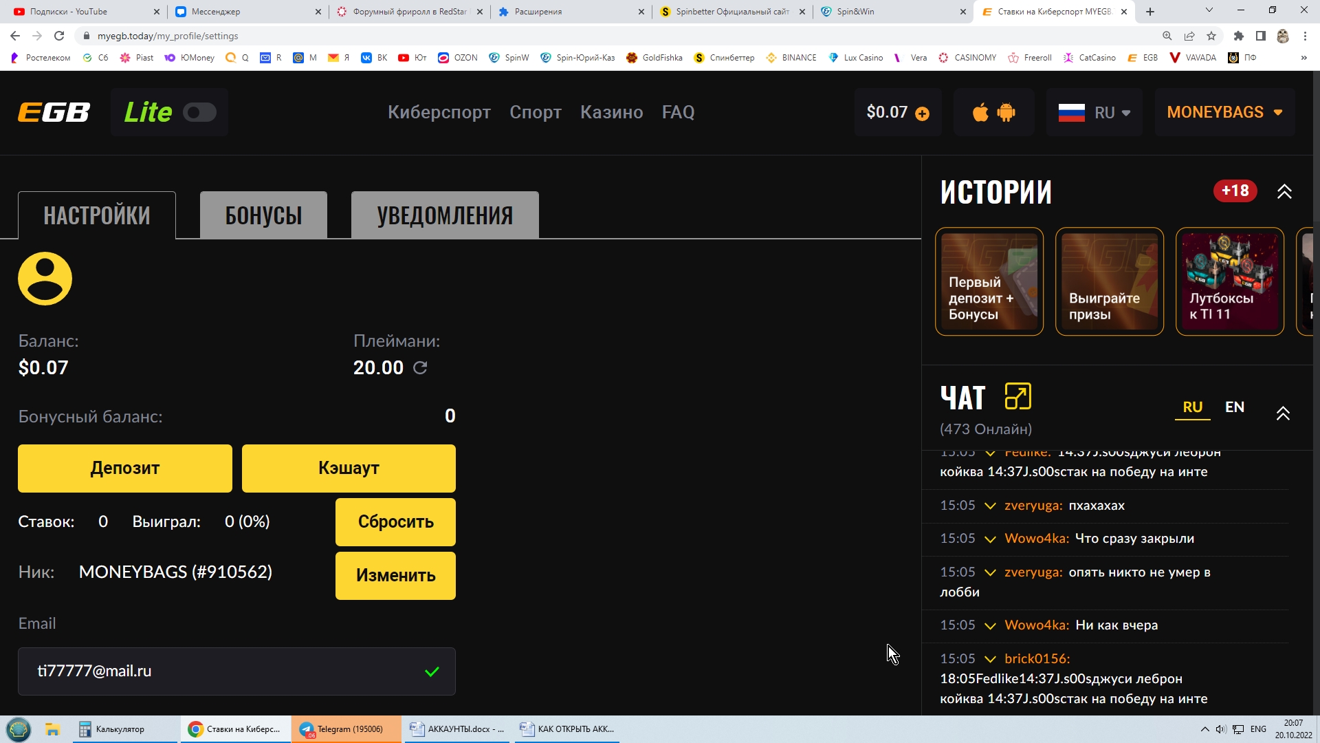
Task: Click the Сбросить stats button
Action: 395,522
